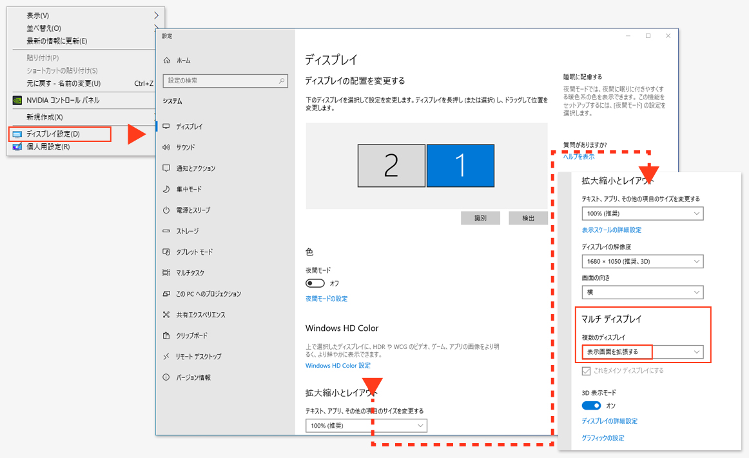Open 表示スケールの詳細設定 link
This screenshot has height=458, width=749.
point(612,230)
